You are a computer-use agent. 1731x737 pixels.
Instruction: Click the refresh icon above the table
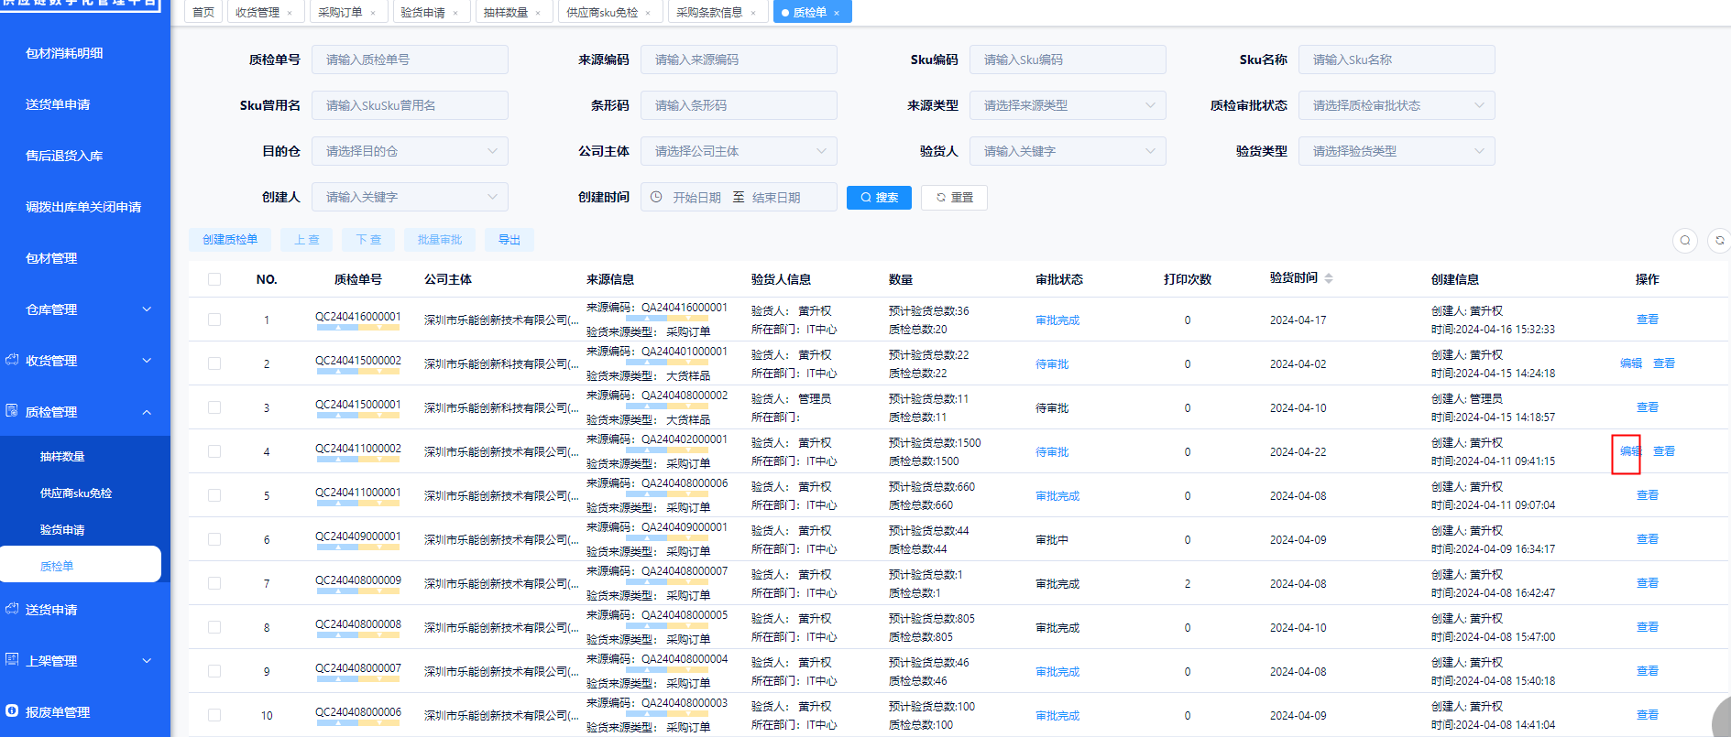[1719, 241]
